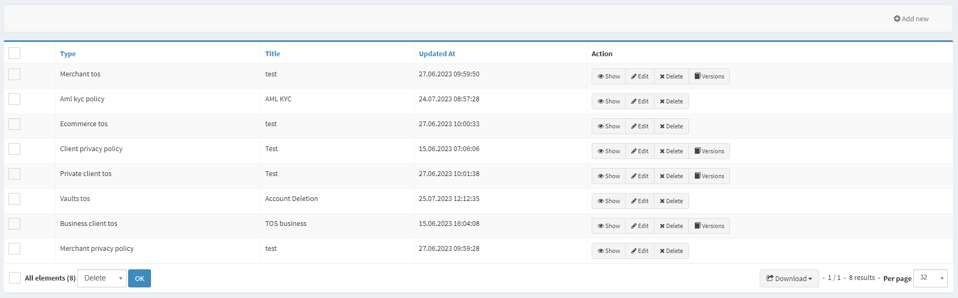Image resolution: width=958 pixels, height=298 pixels.
Task: Show the Vaults tos entry
Action: click(x=609, y=201)
